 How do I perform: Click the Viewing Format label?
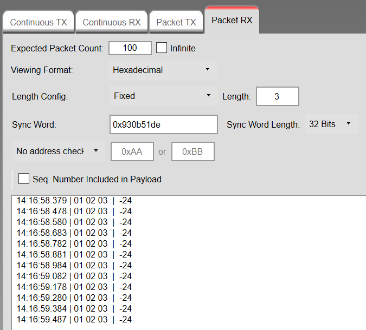click(x=42, y=70)
